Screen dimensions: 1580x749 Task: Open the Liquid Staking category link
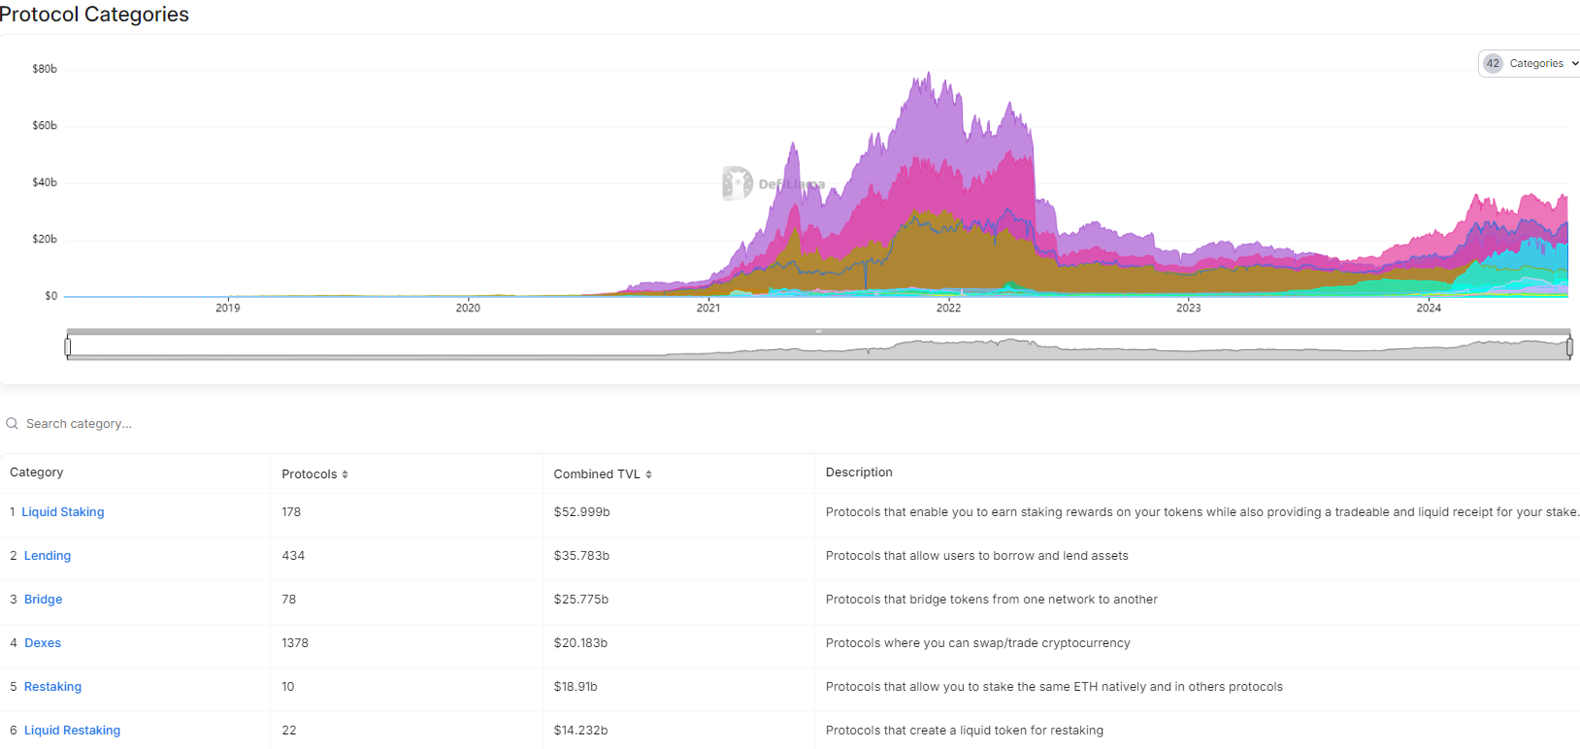point(63,512)
